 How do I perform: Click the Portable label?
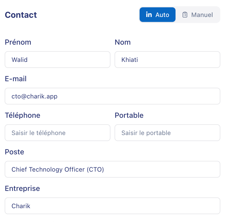[129, 115]
